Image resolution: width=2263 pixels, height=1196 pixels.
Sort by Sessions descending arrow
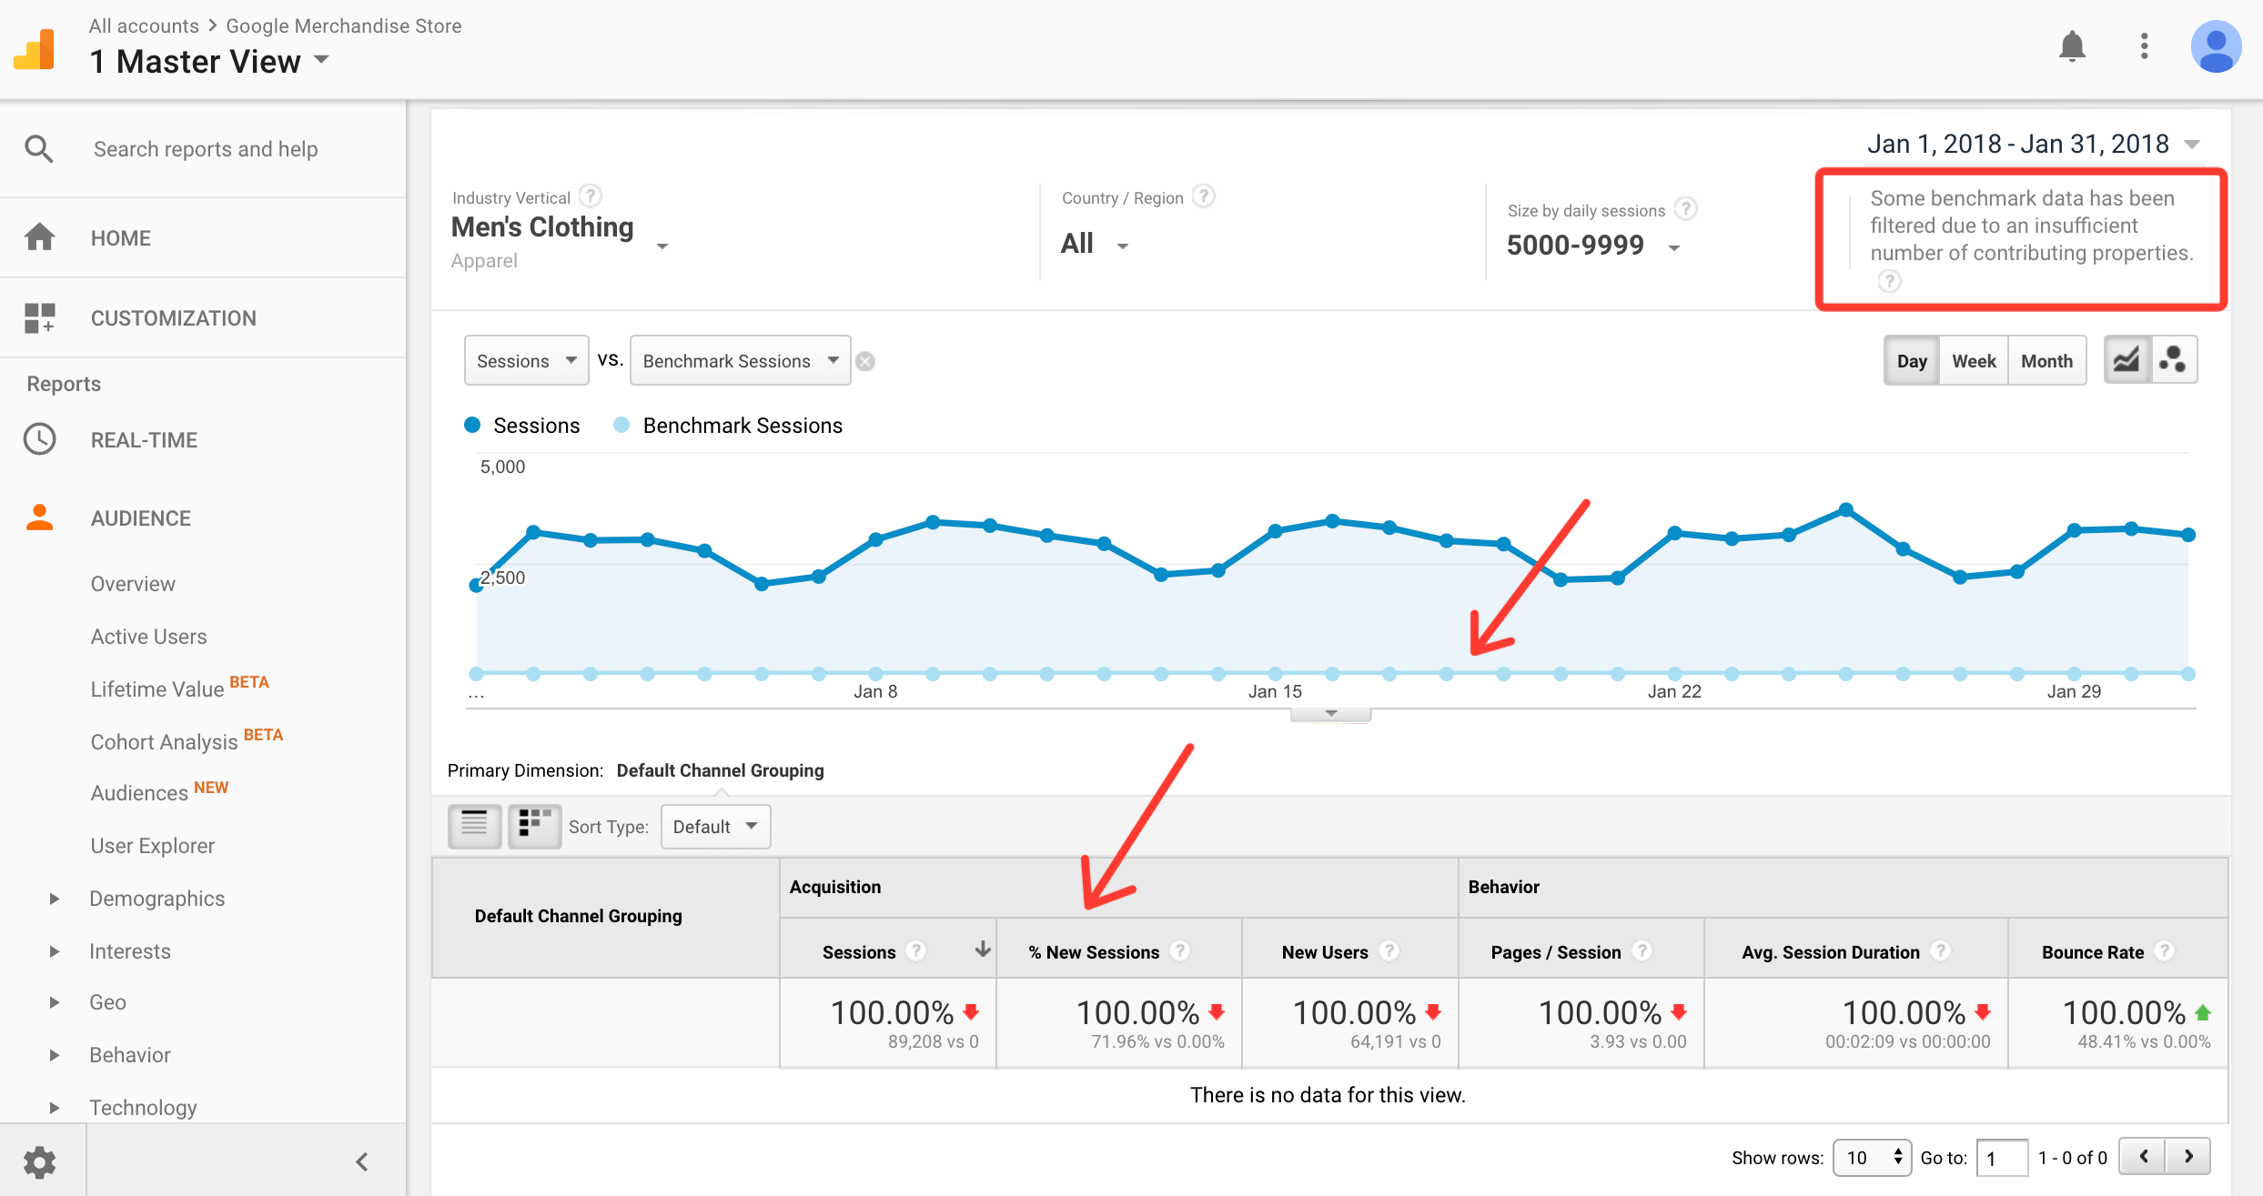pyautogui.click(x=982, y=950)
